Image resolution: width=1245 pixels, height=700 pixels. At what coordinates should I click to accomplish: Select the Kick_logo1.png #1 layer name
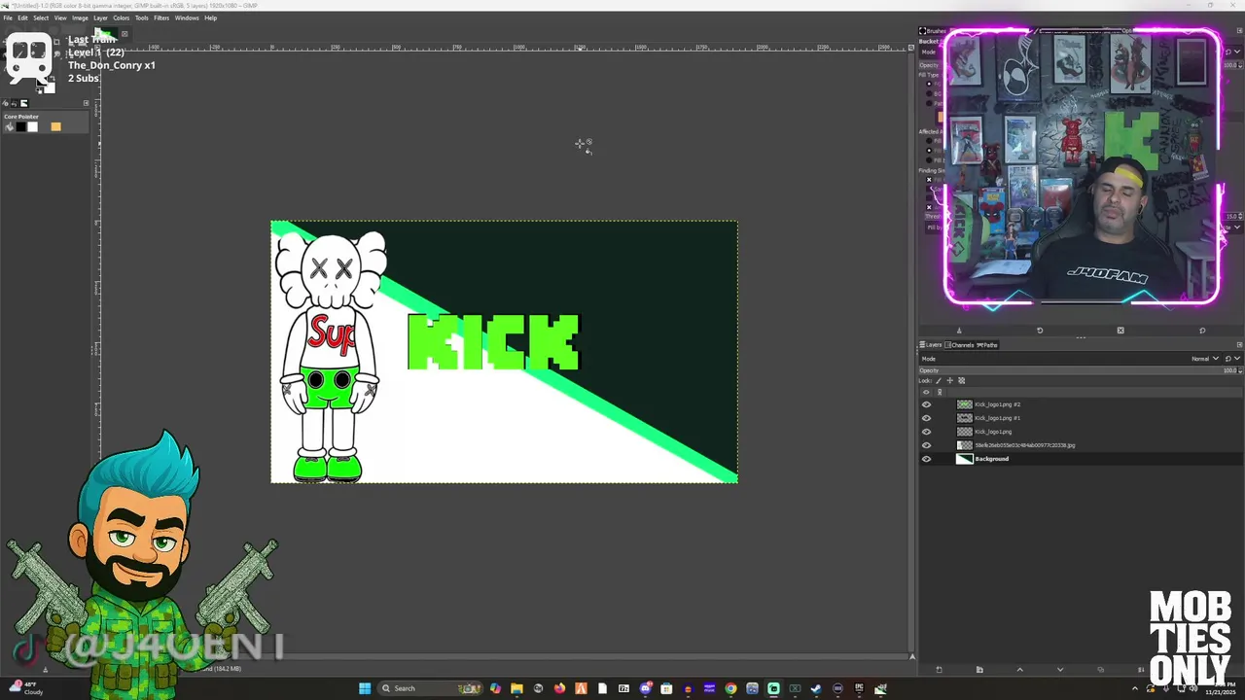(x=997, y=418)
